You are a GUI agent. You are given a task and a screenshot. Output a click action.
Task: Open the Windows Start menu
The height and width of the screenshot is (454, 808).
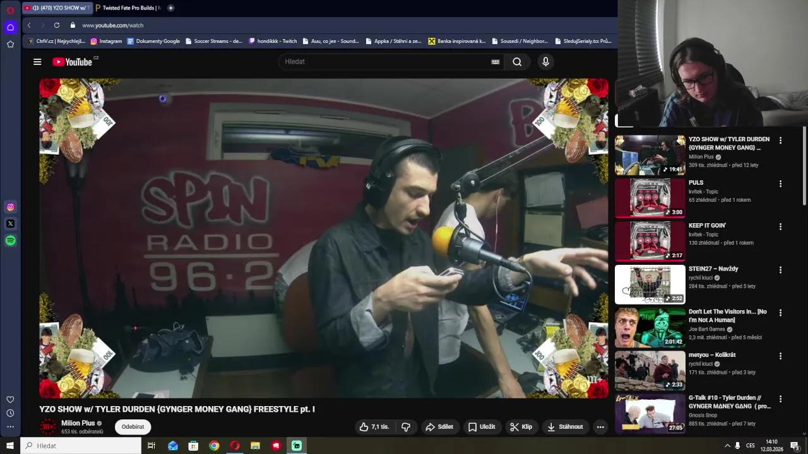[10, 446]
